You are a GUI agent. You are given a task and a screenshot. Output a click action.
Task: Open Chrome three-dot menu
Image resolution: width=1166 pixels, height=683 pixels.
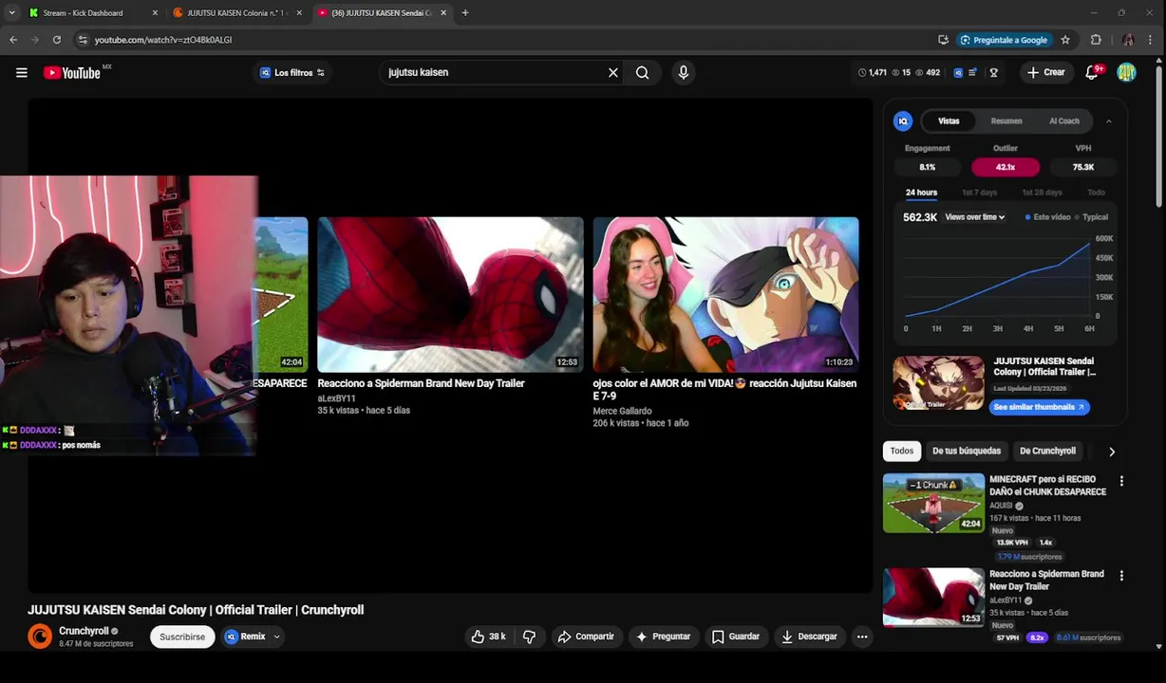(x=1152, y=40)
